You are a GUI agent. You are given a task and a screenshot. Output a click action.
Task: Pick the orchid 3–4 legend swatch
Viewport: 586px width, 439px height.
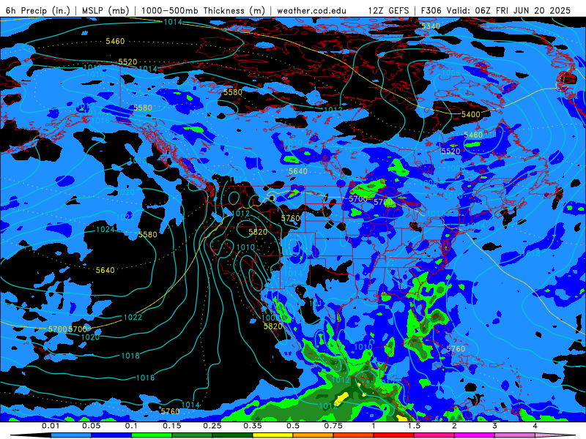(515, 435)
